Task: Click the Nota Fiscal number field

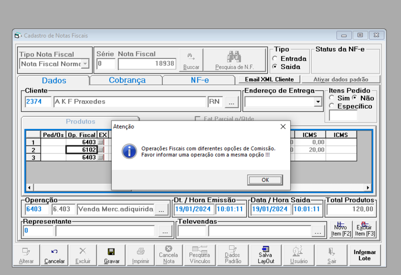Action: [x=147, y=63]
